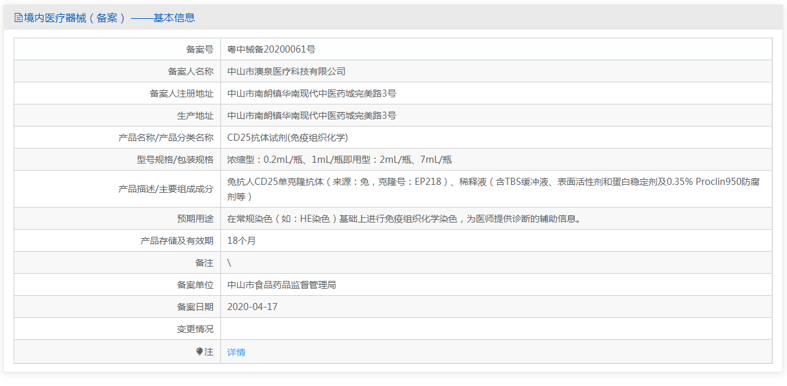Image resolution: width=787 pixels, height=386 pixels.
Task: Click the 备案号 row label
Action: click(200, 49)
